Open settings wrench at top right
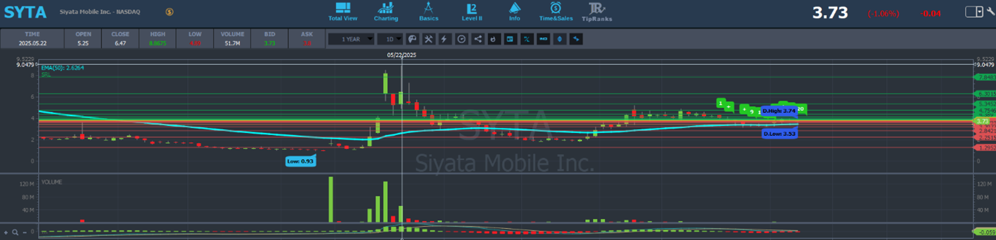The height and width of the screenshot is (240, 996). [990, 12]
